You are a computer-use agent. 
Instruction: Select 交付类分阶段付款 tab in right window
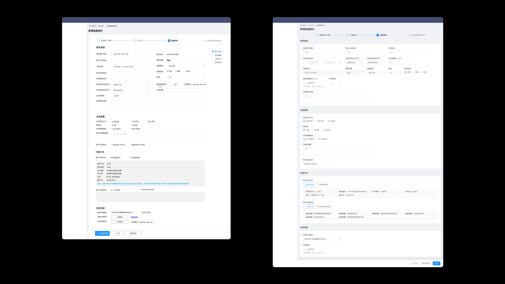tap(324, 207)
